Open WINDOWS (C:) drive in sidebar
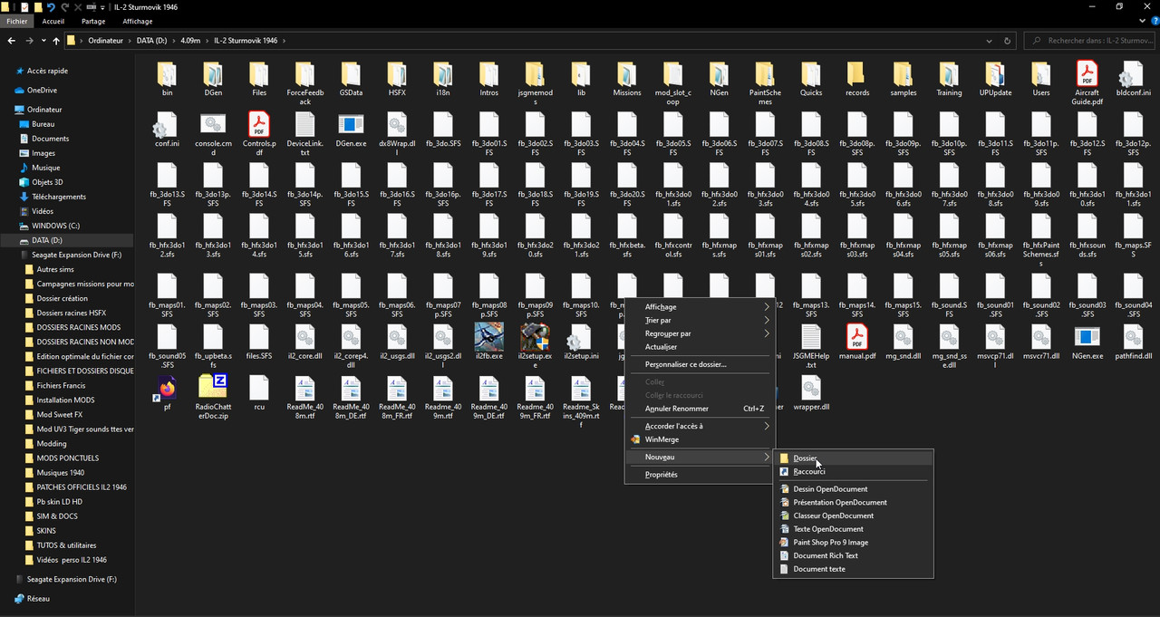This screenshot has height=617, width=1160. (55, 226)
